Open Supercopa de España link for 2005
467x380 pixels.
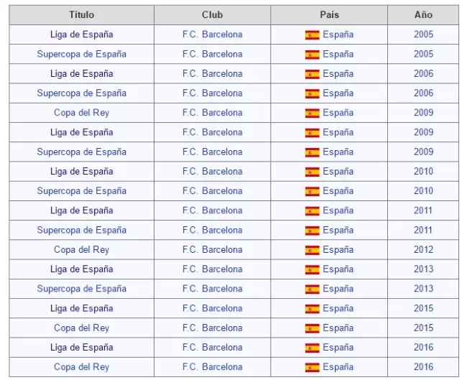81,54
